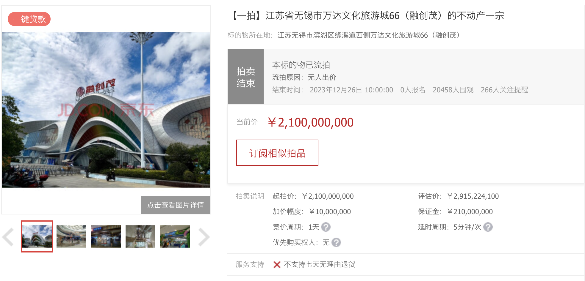The height and width of the screenshot is (281, 585).
Task: Select the fourth thumbnail image
Action: click(140, 236)
